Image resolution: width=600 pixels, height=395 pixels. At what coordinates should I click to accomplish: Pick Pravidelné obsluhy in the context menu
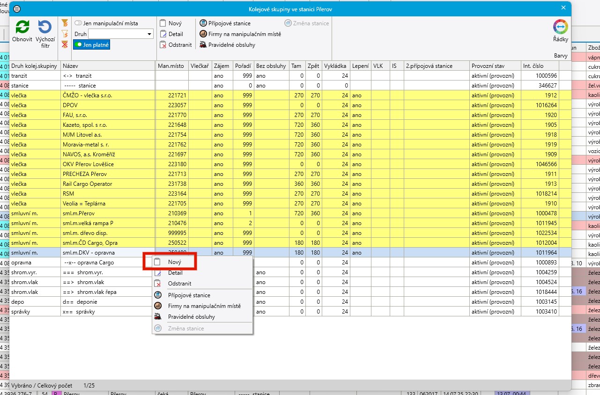[x=191, y=317]
